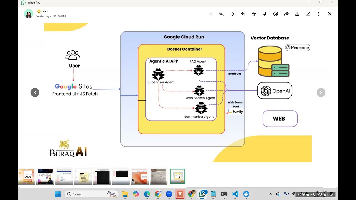Image resolution: width=356 pixels, height=200 pixels.
Task: Open Visual Studio Code from taskbar
Action: (x=235, y=194)
